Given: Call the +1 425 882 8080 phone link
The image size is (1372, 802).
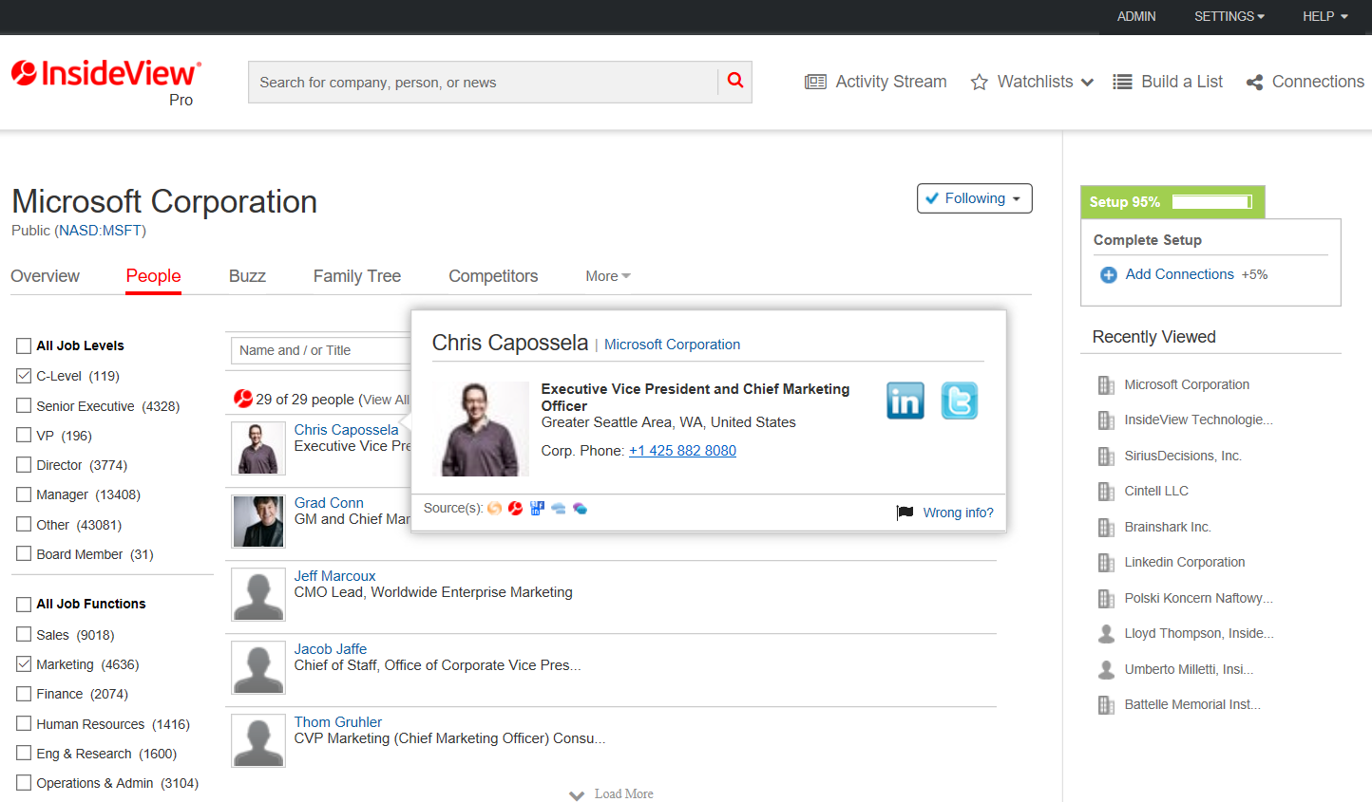Looking at the screenshot, I should [682, 450].
